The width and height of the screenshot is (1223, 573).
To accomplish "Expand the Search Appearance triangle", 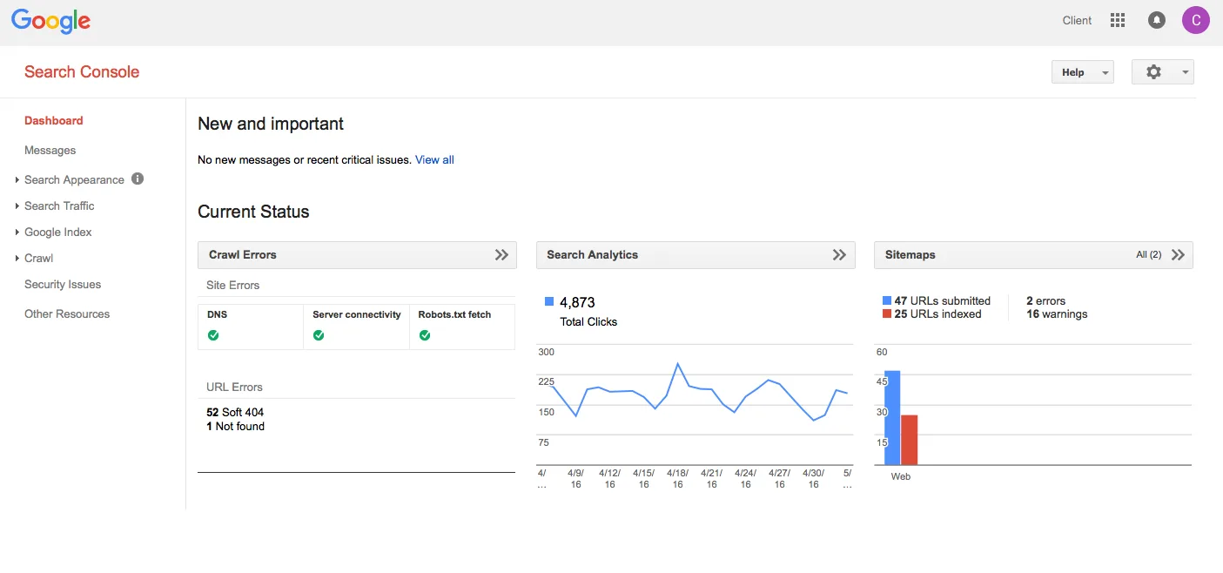I will (17, 180).
